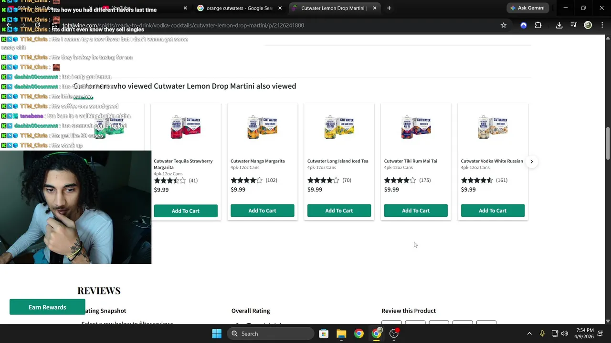
Task: Click $9.99 price under Mango Margarita
Action: point(238,190)
